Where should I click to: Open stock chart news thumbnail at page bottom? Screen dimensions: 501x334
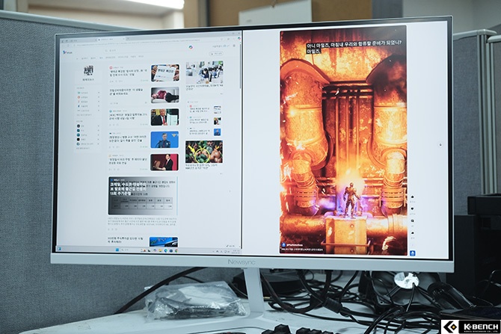click(164, 241)
